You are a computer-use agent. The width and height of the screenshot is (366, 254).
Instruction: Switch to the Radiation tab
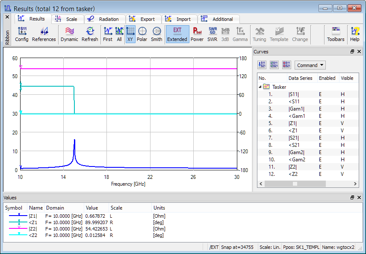point(105,19)
